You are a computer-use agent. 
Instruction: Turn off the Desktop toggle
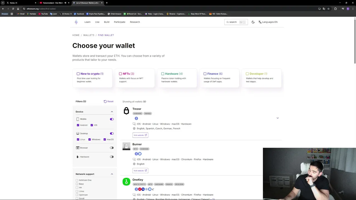click(112, 134)
